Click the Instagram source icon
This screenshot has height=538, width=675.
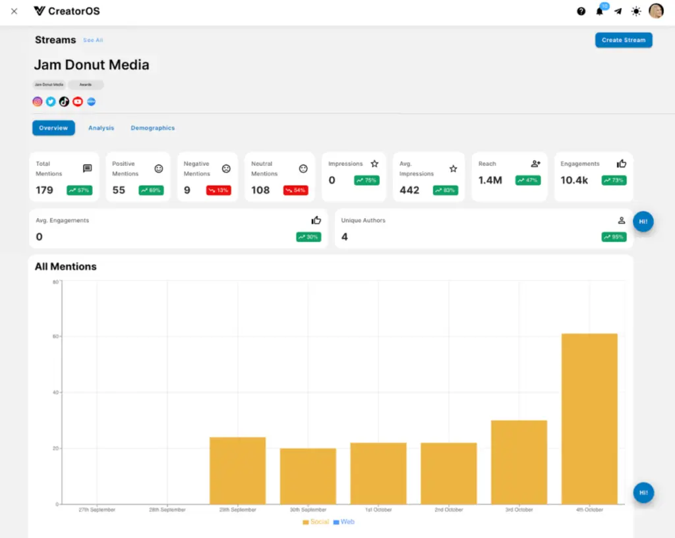tap(38, 101)
